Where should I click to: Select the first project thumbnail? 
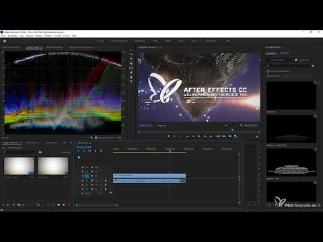20,166
